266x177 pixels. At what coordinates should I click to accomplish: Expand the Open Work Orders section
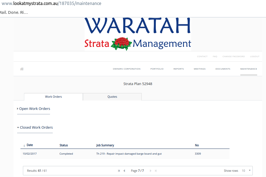33,109
